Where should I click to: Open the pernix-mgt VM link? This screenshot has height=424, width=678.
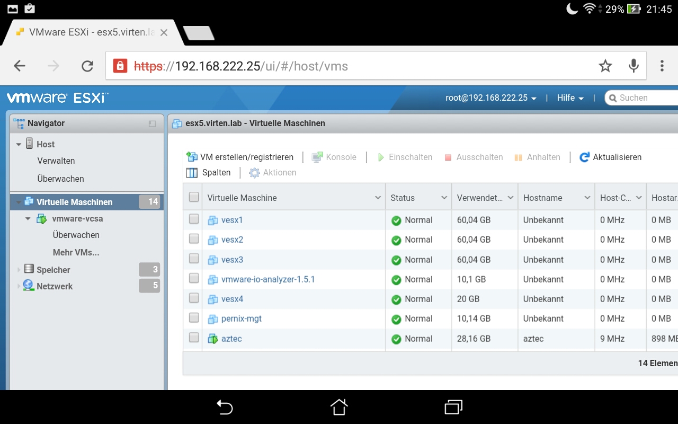tap(242, 319)
